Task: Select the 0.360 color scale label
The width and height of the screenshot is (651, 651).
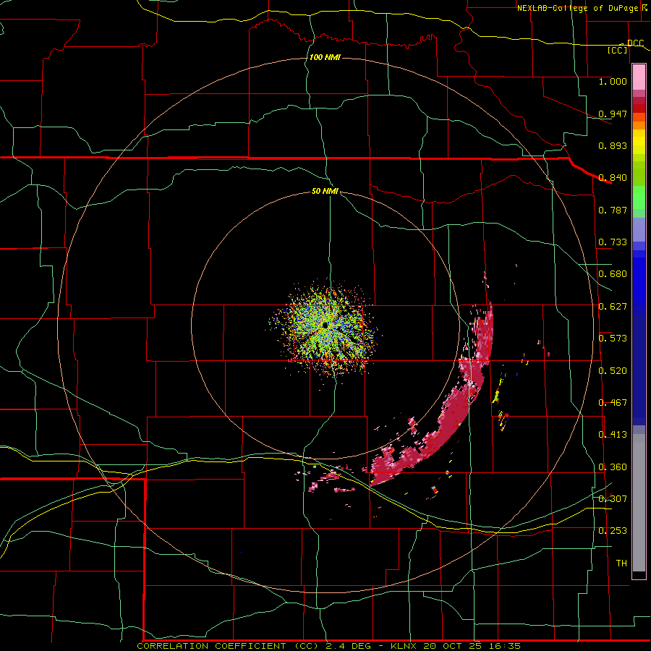Action: 613,467
